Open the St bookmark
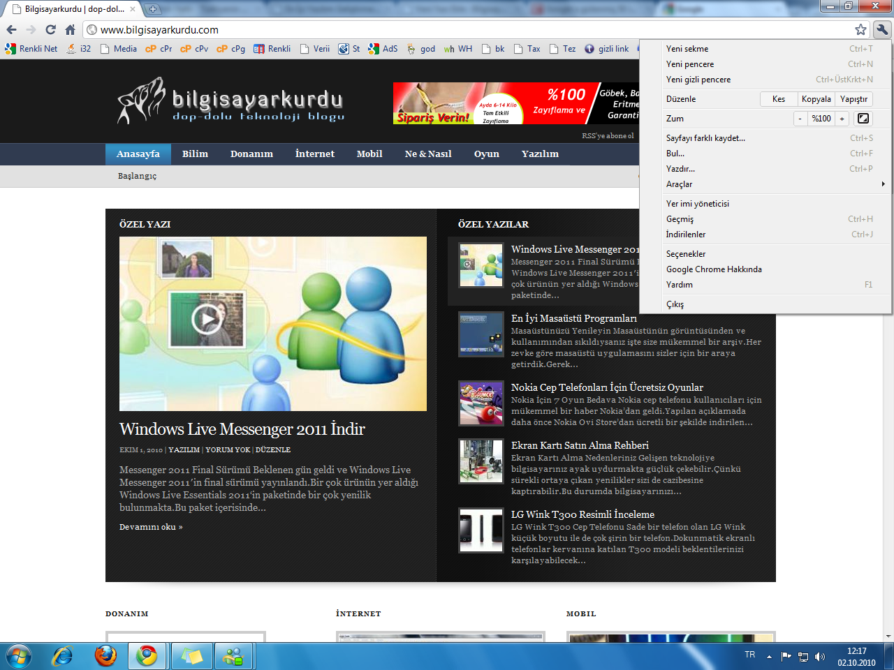Image resolution: width=894 pixels, height=670 pixels. (x=349, y=49)
